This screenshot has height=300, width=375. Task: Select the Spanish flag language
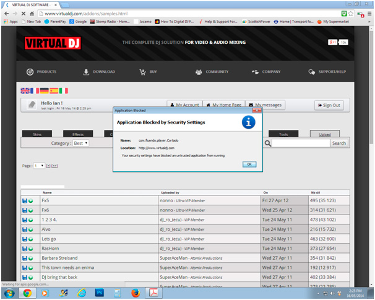[54, 90]
